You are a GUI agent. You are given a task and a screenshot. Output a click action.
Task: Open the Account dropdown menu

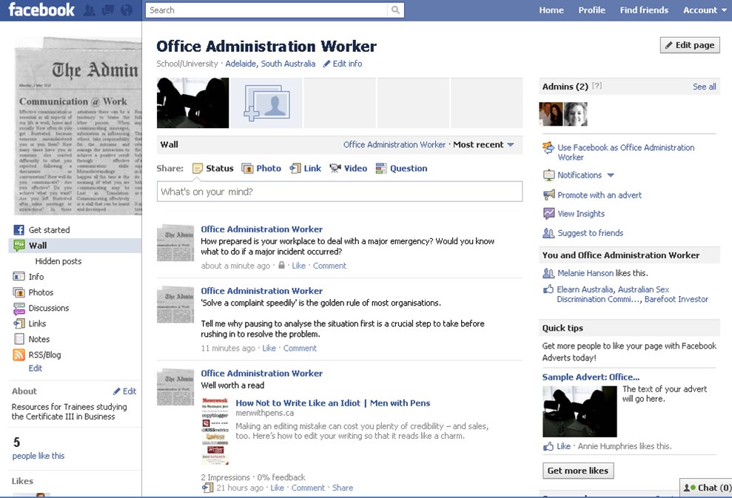tap(705, 10)
